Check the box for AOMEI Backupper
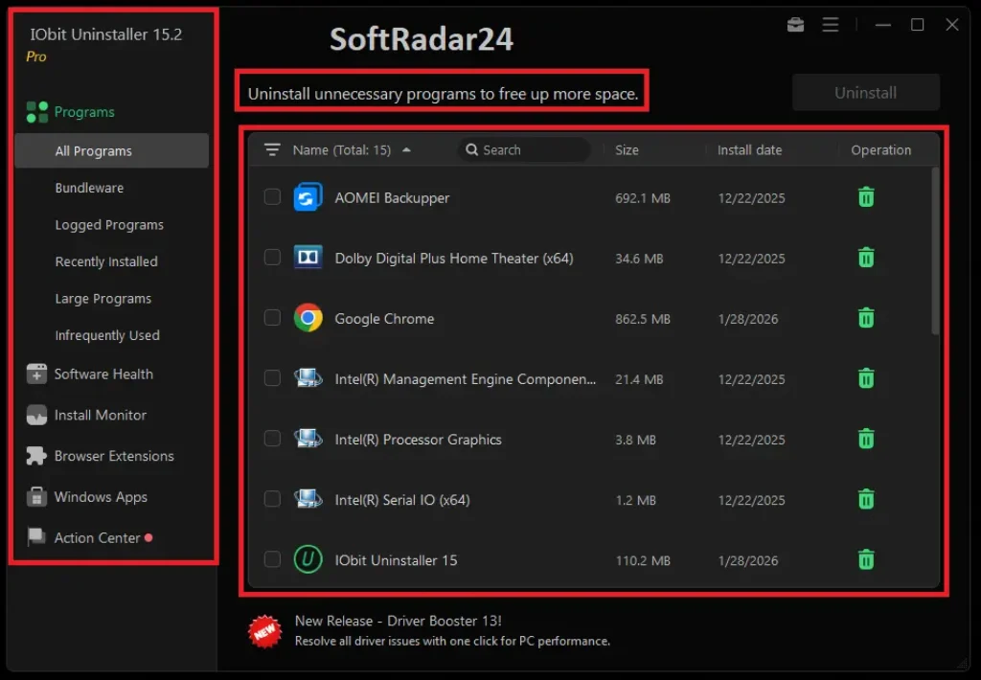Viewport: 981px width, 680px height. [x=272, y=197]
